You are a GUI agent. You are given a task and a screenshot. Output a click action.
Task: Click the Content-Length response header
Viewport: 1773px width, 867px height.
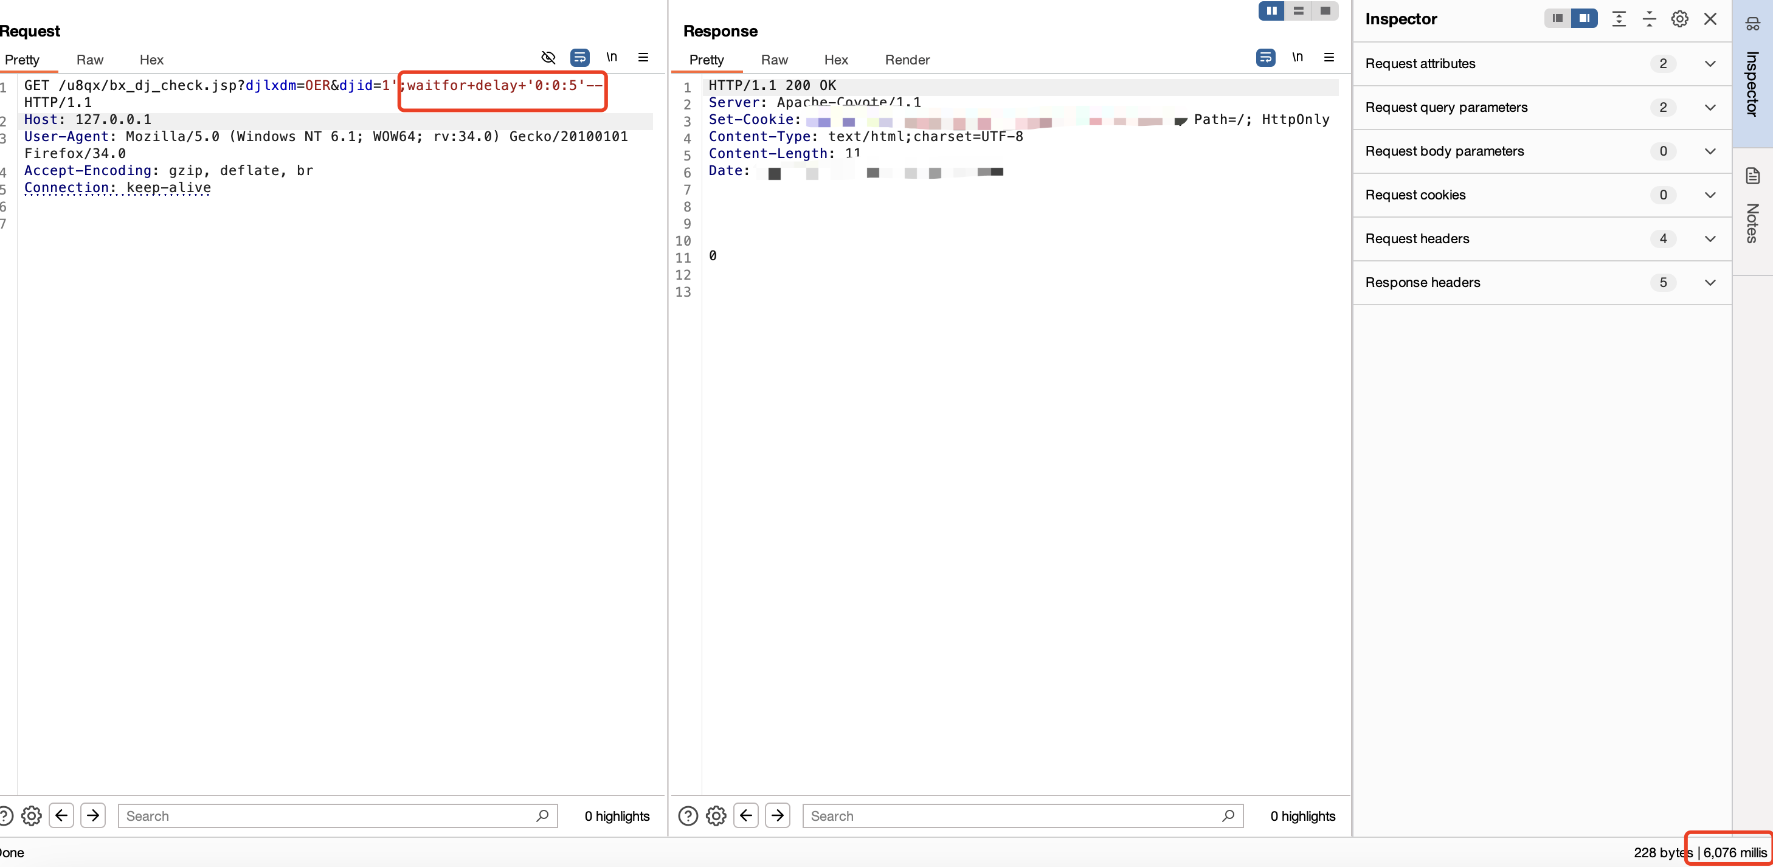click(784, 153)
